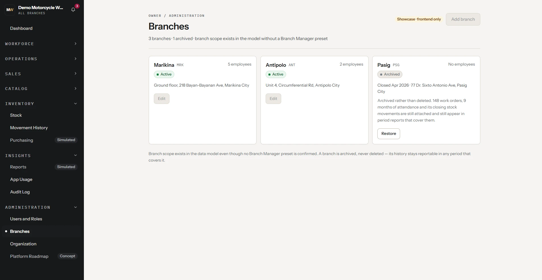Restore the archived Pasig branch
Viewport: 542px width, 280px height.
388,134
